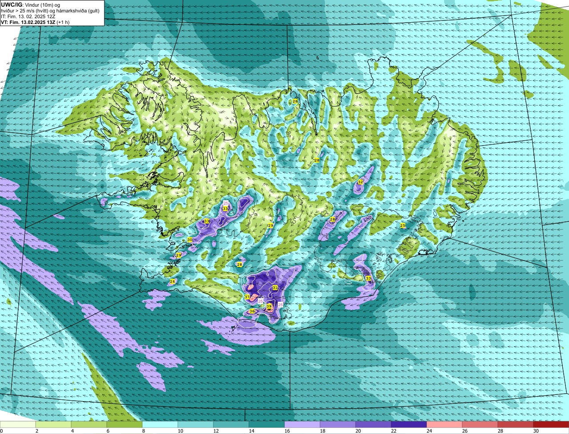This screenshot has height=434, width=569.
Task: Click the legend scale tick label 0
Action: tap(2, 431)
